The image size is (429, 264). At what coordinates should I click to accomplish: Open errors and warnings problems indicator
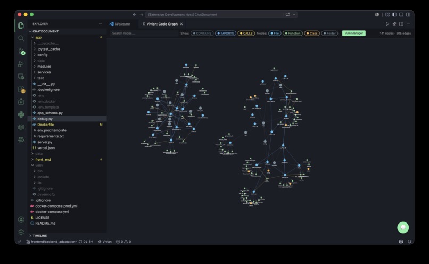tap(123, 242)
